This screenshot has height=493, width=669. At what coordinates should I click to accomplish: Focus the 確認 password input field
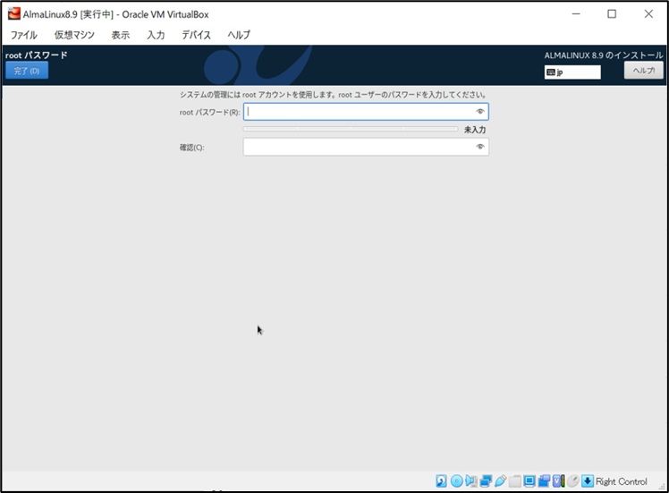click(366, 147)
